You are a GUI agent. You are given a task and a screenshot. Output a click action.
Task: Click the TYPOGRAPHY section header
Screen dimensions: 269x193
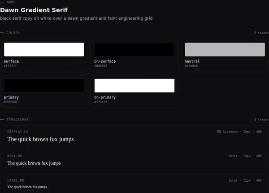tap(17, 120)
